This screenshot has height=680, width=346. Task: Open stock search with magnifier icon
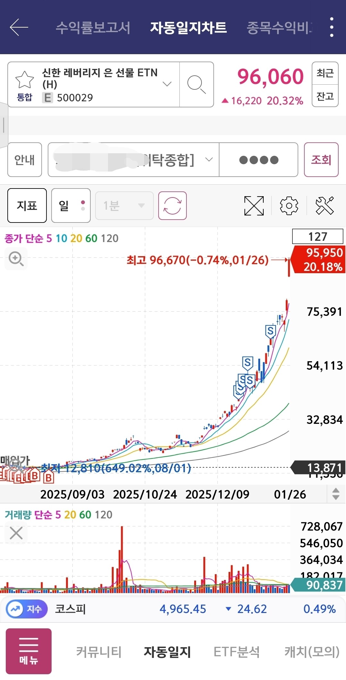click(196, 85)
